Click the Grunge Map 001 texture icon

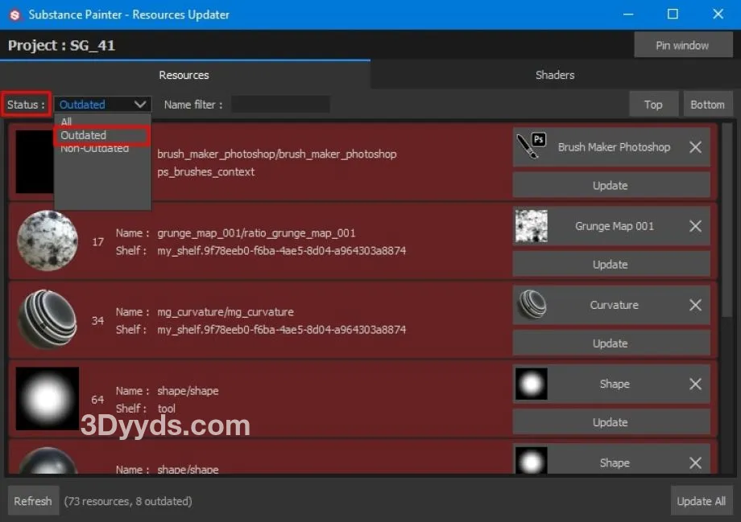click(531, 226)
